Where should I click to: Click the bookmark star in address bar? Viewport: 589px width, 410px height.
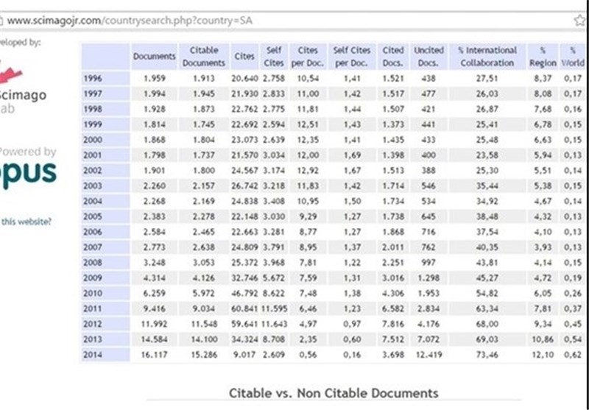point(579,21)
